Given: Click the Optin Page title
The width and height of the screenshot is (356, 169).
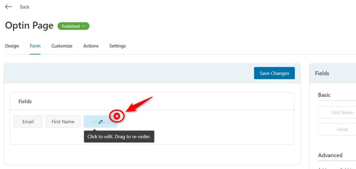Looking at the screenshot, I should [29, 25].
